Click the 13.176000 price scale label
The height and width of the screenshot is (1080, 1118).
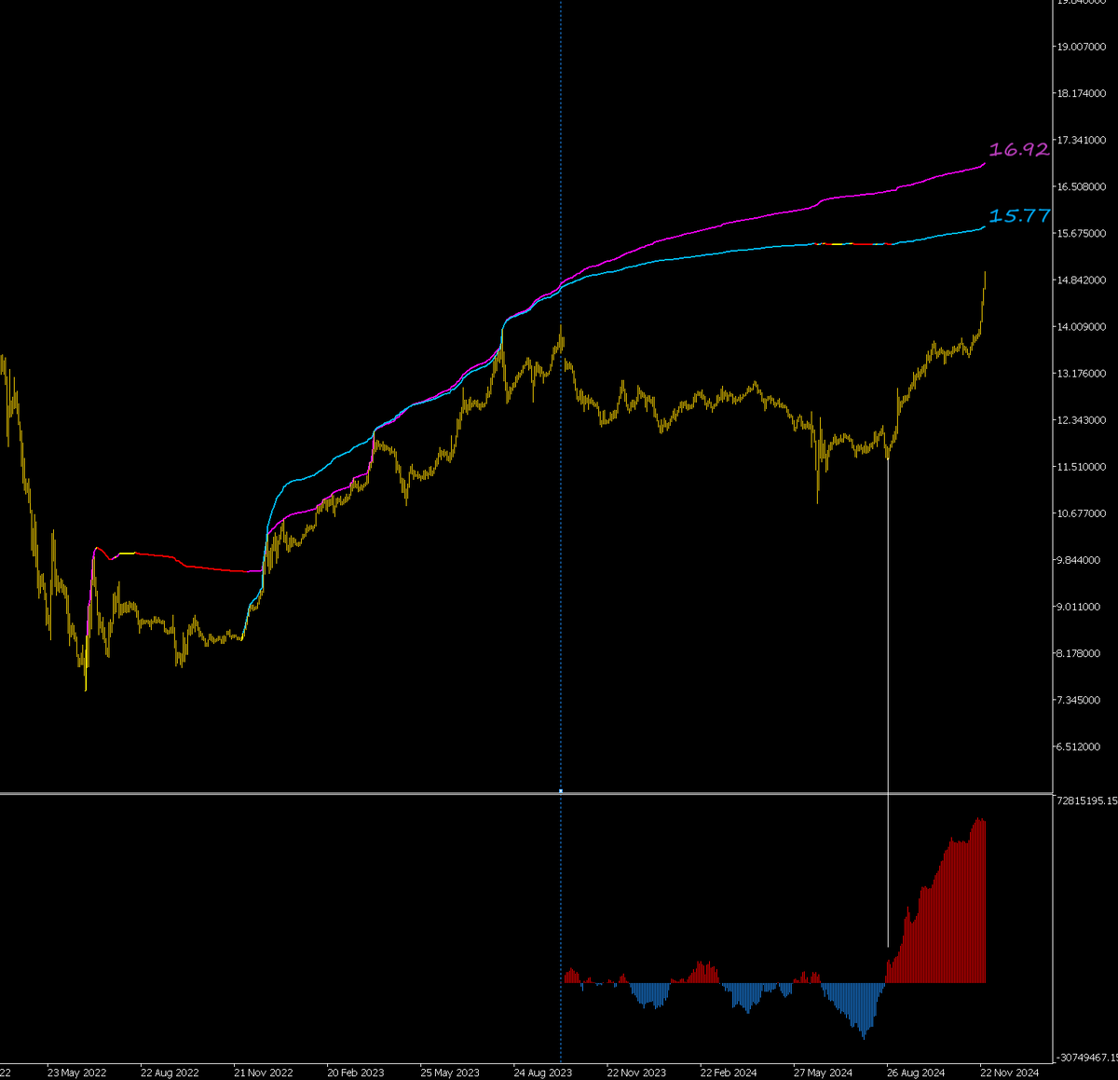[1081, 374]
